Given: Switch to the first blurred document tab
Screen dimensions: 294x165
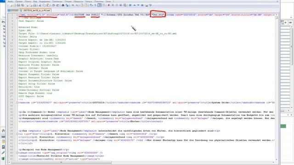Looking at the screenshot, I should click(x=13, y=11).
